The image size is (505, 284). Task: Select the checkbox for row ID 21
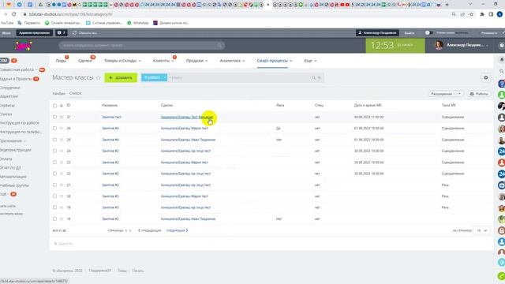tap(54, 185)
